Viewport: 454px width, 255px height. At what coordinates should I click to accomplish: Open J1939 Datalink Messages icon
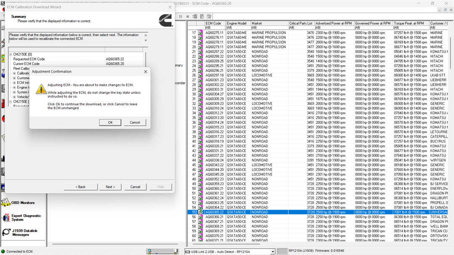click(6, 232)
